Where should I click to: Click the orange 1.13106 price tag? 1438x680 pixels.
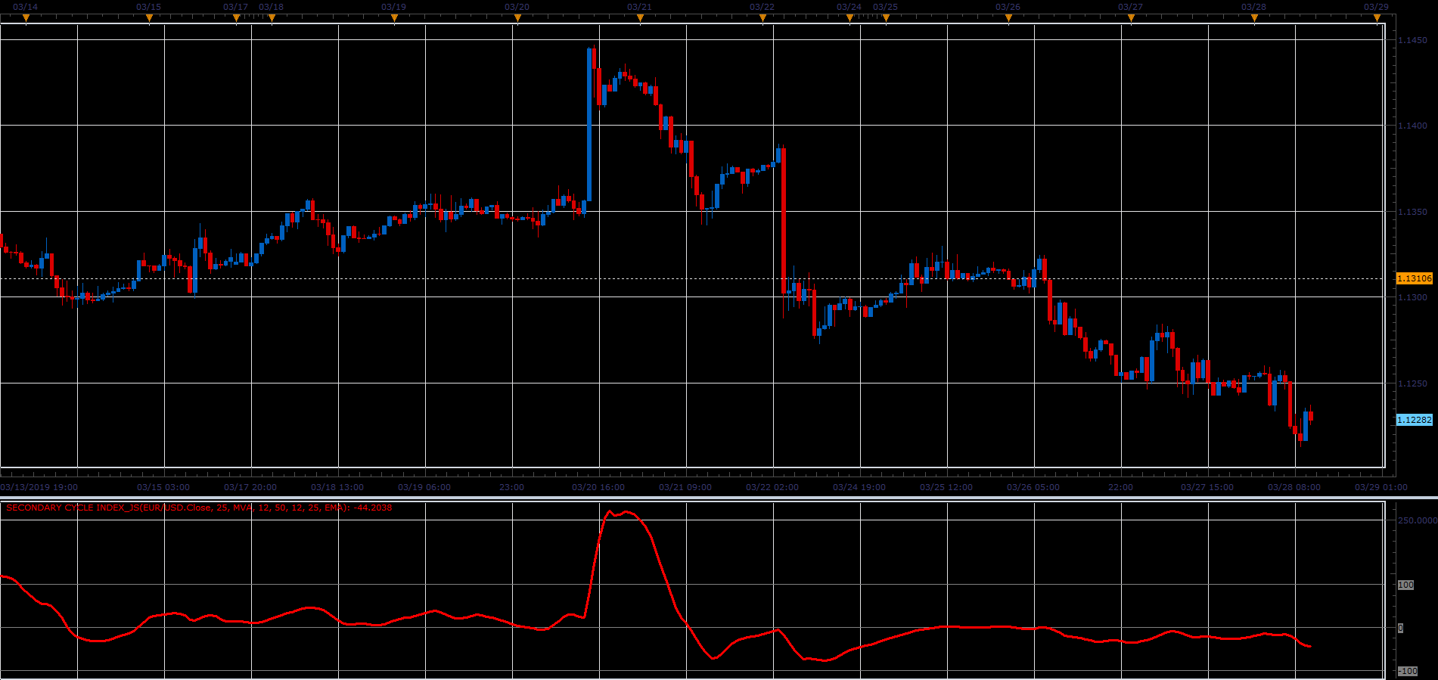1414,278
